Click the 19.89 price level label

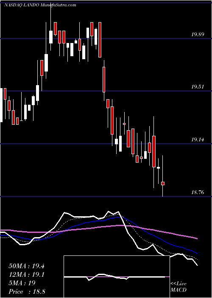198,34
